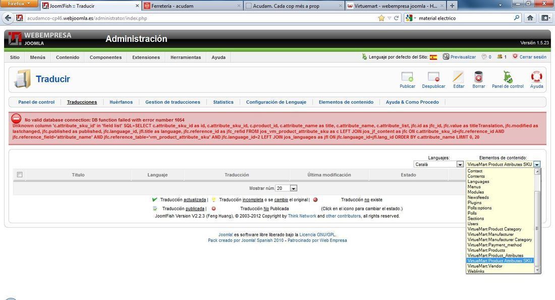
Task: Open the Statistics submenu link
Action: pyautogui.click(x=223, y=102)
